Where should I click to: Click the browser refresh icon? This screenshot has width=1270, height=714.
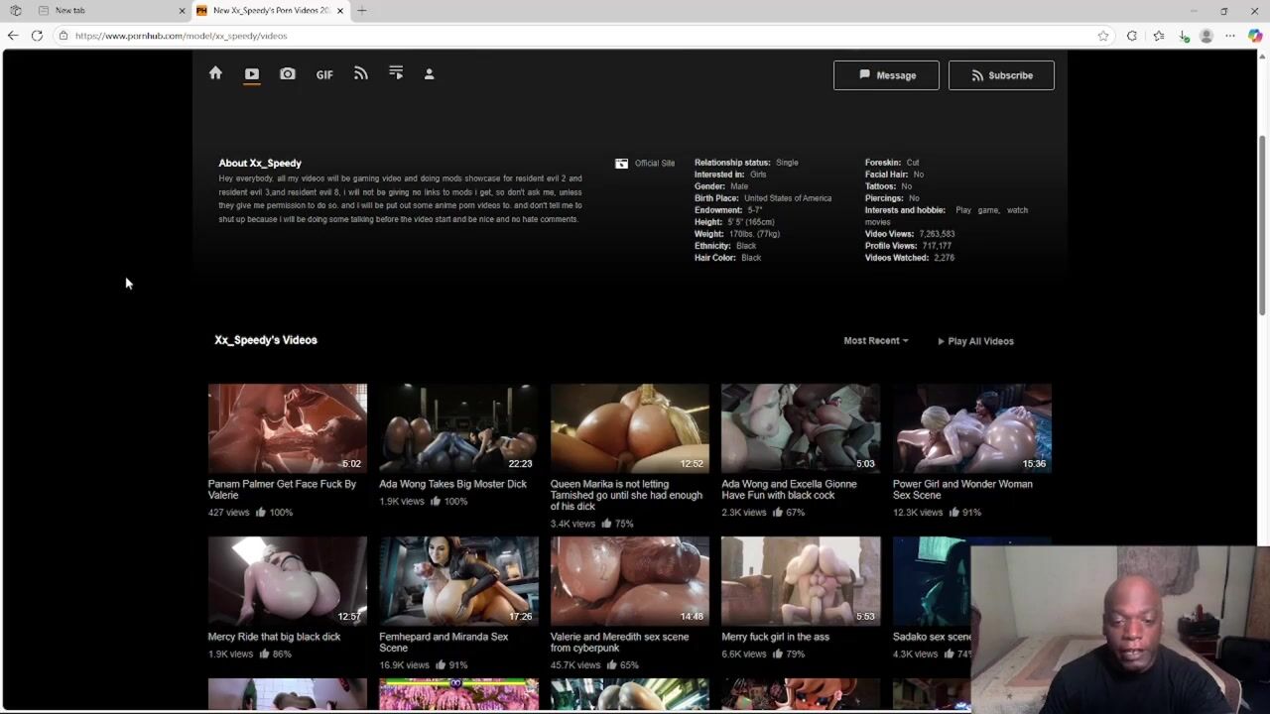37,36
